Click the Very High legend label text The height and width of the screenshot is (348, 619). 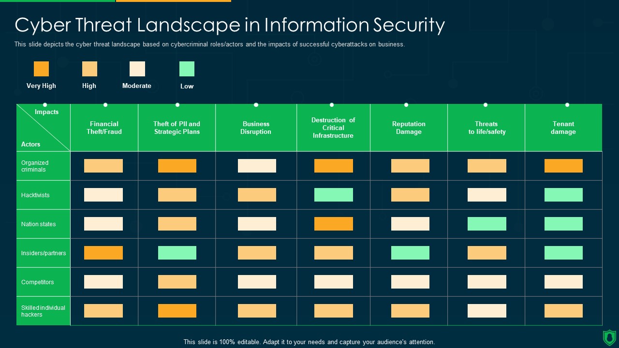click(x=41, y=86)
